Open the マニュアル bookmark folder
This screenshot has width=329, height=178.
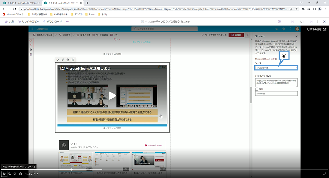click(76, 14)
